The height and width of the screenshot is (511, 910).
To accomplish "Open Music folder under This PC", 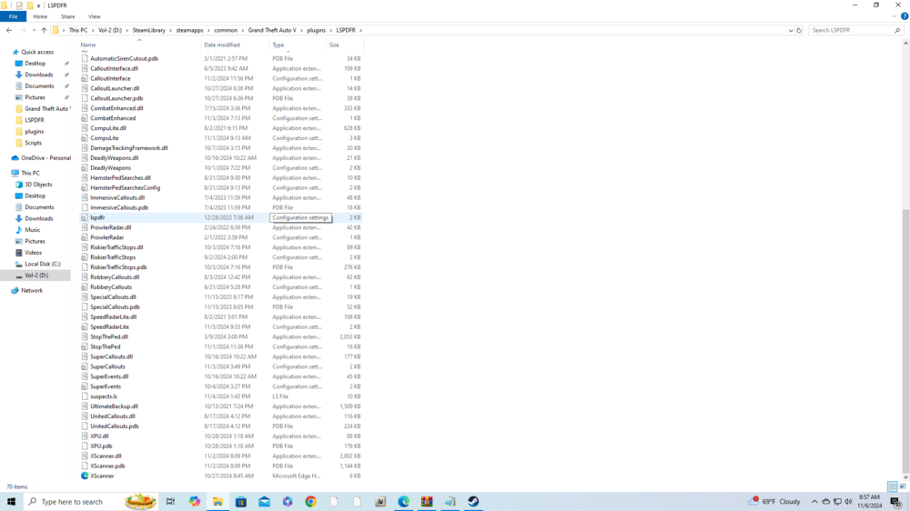I will click(33, 230).
